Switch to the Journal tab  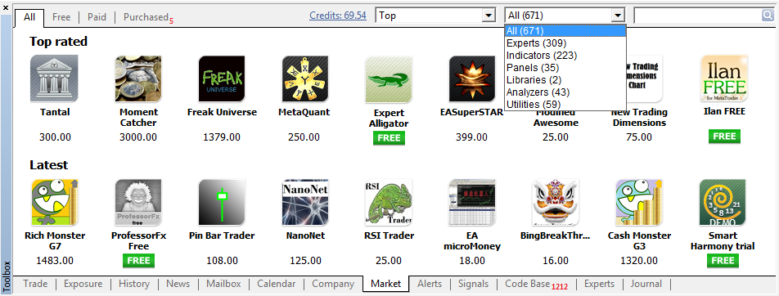pos(646,284)
